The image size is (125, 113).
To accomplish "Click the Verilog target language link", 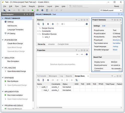I will (115, 47).
